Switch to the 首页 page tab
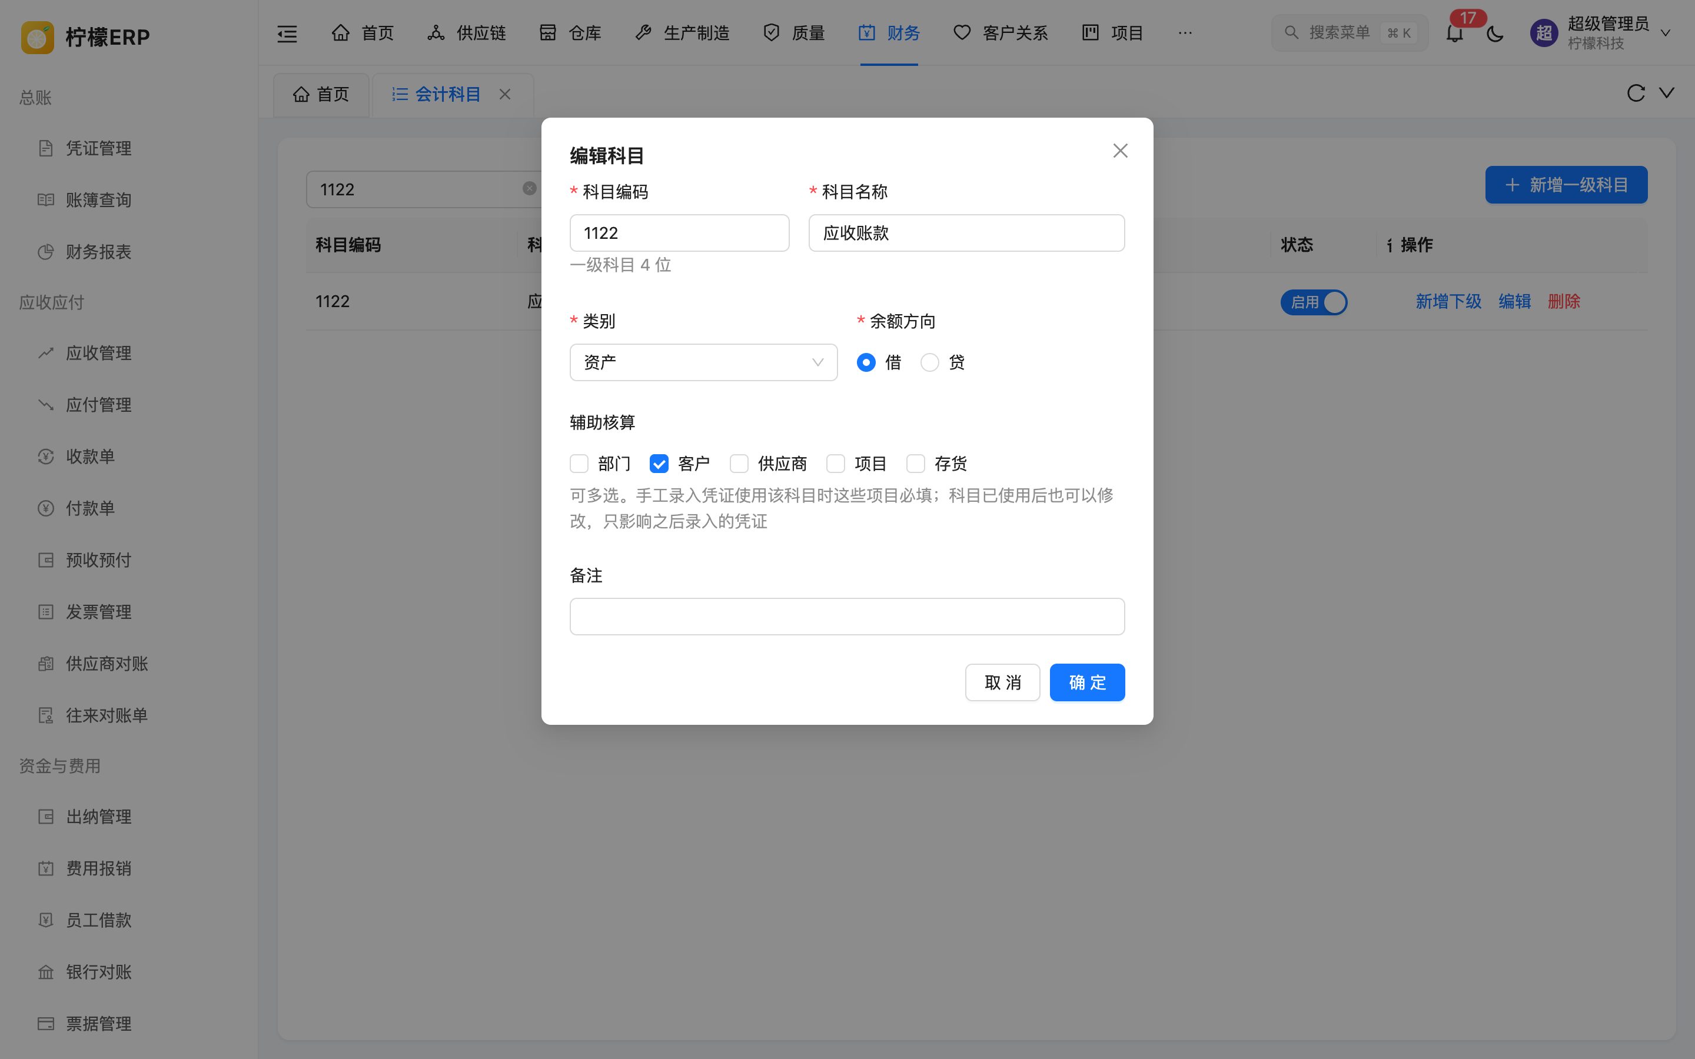 click(x=321, y=95)
